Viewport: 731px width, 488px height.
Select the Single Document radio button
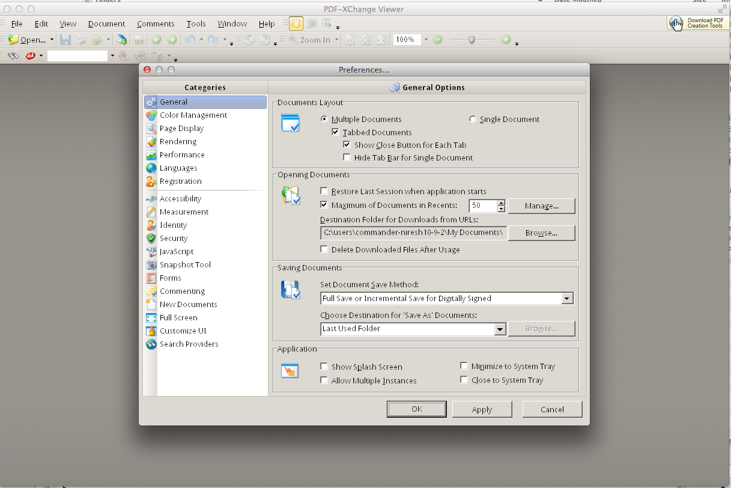(x=473, y=119)
